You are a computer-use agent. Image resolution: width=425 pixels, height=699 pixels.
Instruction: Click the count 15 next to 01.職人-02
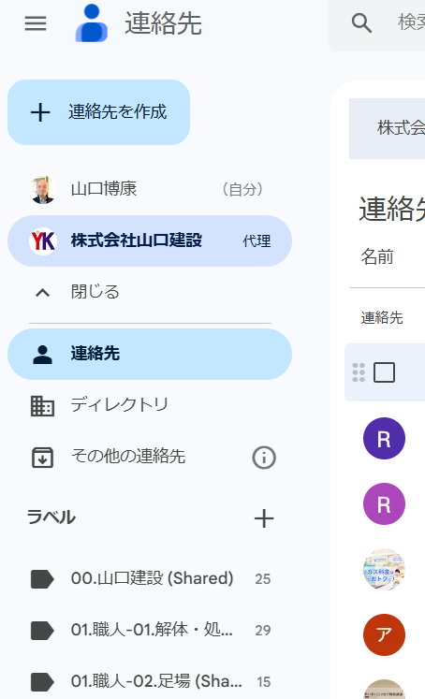click(x=264, y=681)
